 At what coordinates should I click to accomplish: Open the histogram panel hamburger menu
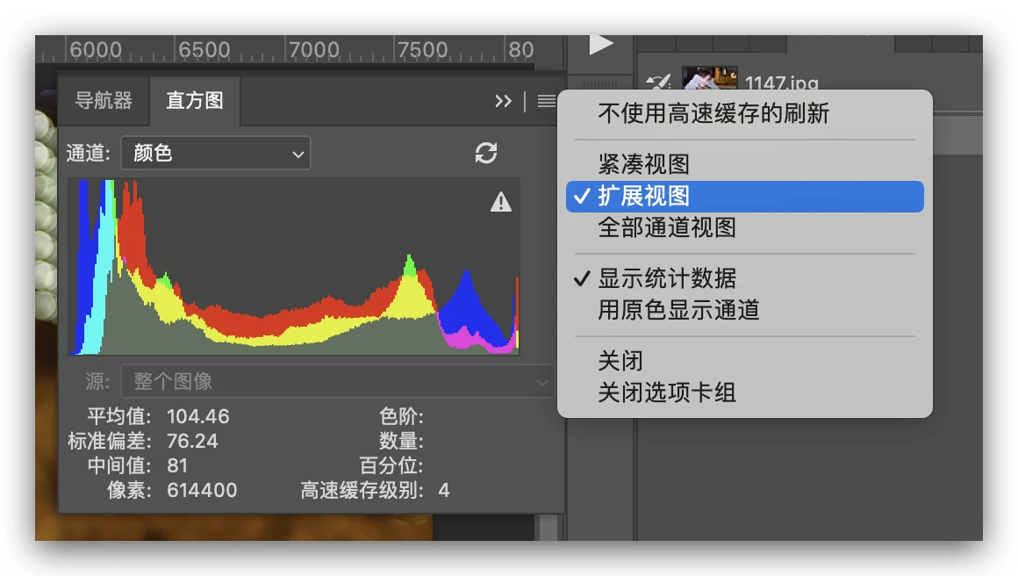tap(546, 102)
